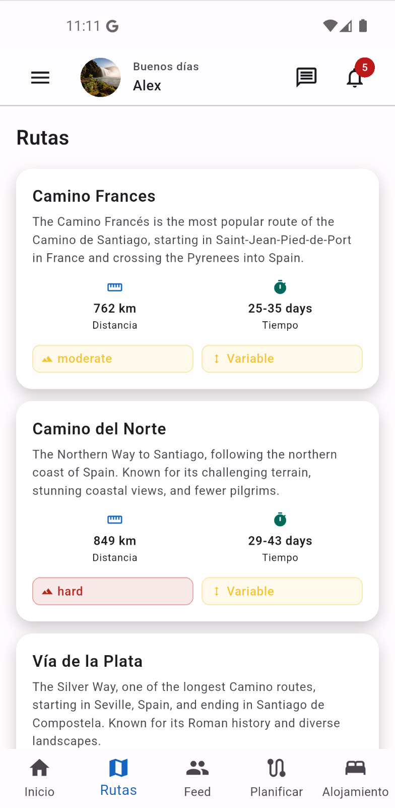Select the hard difficulty chip
Screen dimensions: 395x808
pos(113,591)
